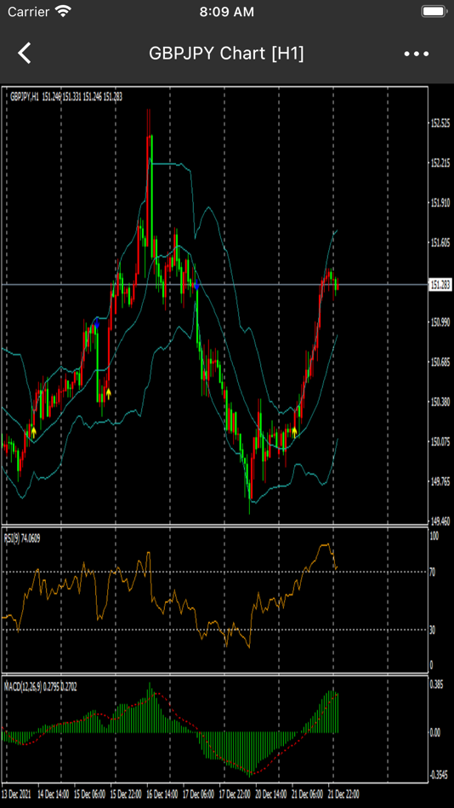454x808 pixels.
Task: Click the RSI(9) indicator label
Action: pyautogui.click(x=22, y=538)
